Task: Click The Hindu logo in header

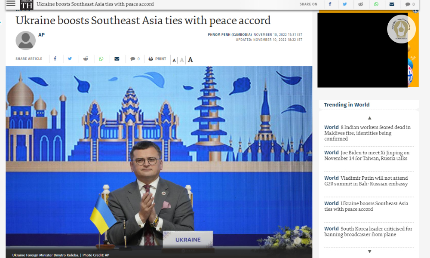Action: tap(27, 4)
